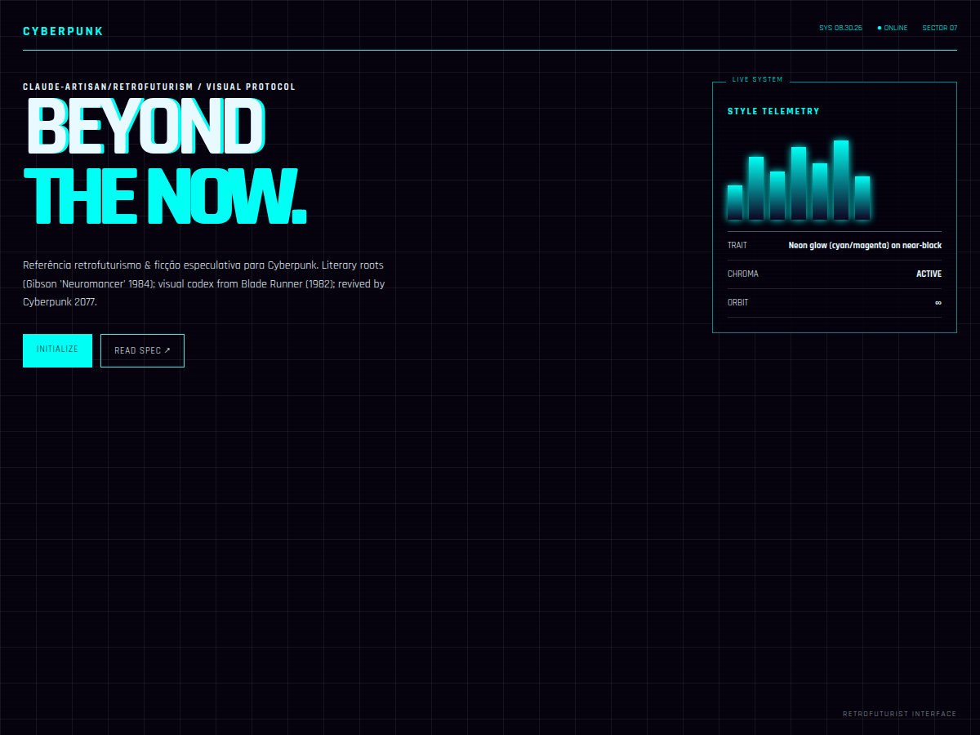Open the READ SPEC link button
This screenshot has width=980, height=735.
pyautogui.click(x=142, y=350)
